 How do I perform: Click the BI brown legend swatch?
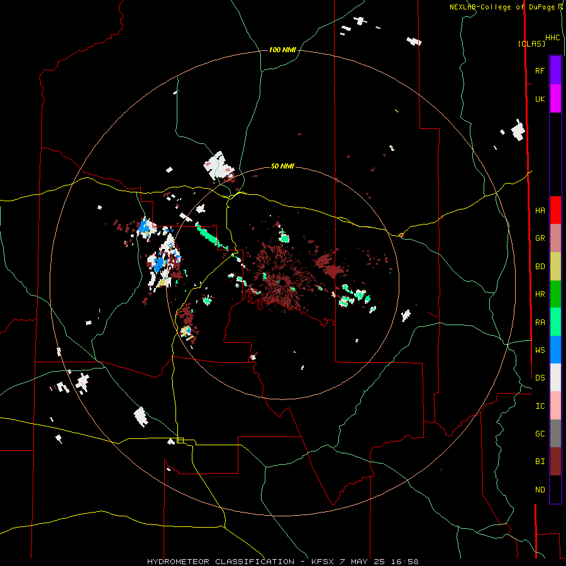(x=555, y=462)
